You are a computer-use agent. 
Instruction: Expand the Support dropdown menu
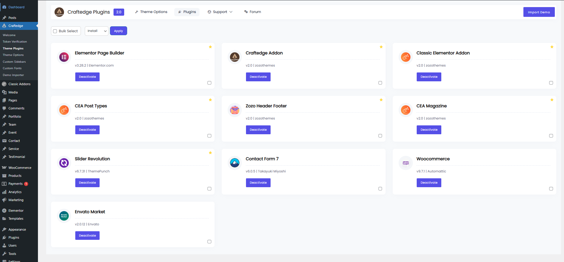pyautogui.click(x=220, y=12)
